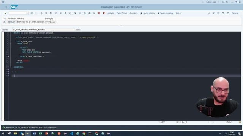Screen dimensions: 243x136
Task: Open Windows notification center
Action: [x=240, y=133]
